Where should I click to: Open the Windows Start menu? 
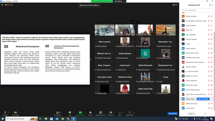pos(3,119)
